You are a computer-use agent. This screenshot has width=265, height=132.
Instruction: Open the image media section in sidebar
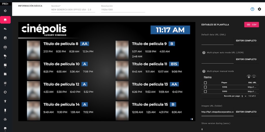tap(5, 20)
